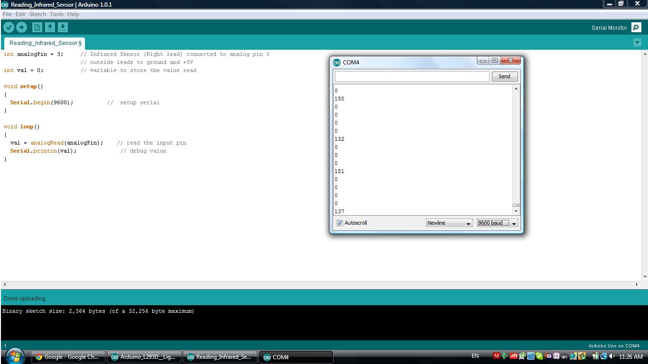The image size is (648, 364).
Task: Click the line number 1 status indicator
Action: pos(5,346)
